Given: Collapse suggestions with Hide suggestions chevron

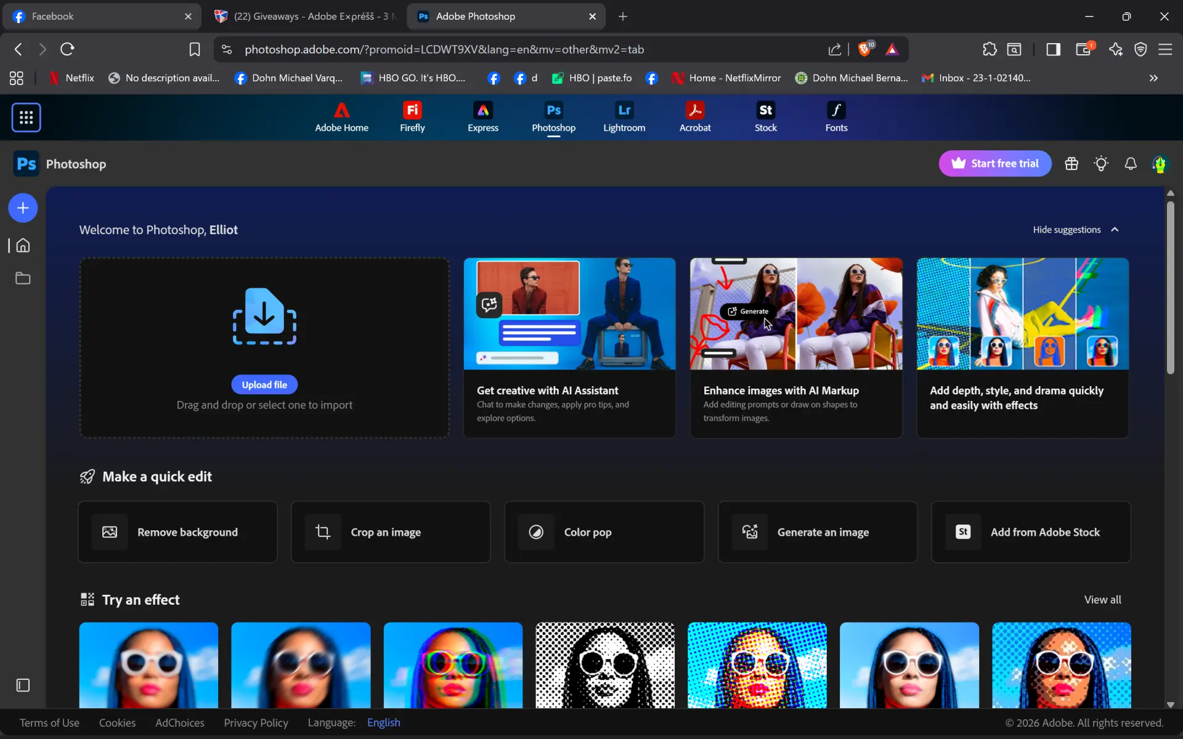Looking at the screenshot, I should [1115, 230].
